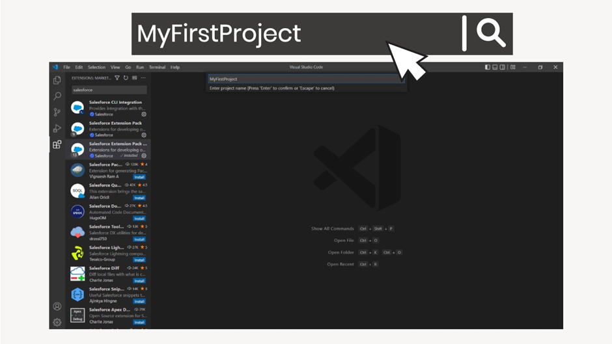Image resolution: width=612 pixels, height=344 pixels.
Task: Open the Selection menu
Action: point(96,67)
